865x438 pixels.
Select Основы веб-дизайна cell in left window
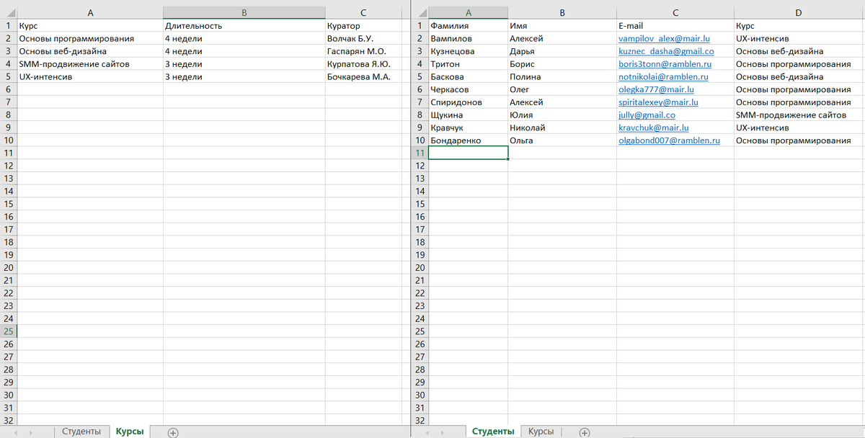click(90, 51)
